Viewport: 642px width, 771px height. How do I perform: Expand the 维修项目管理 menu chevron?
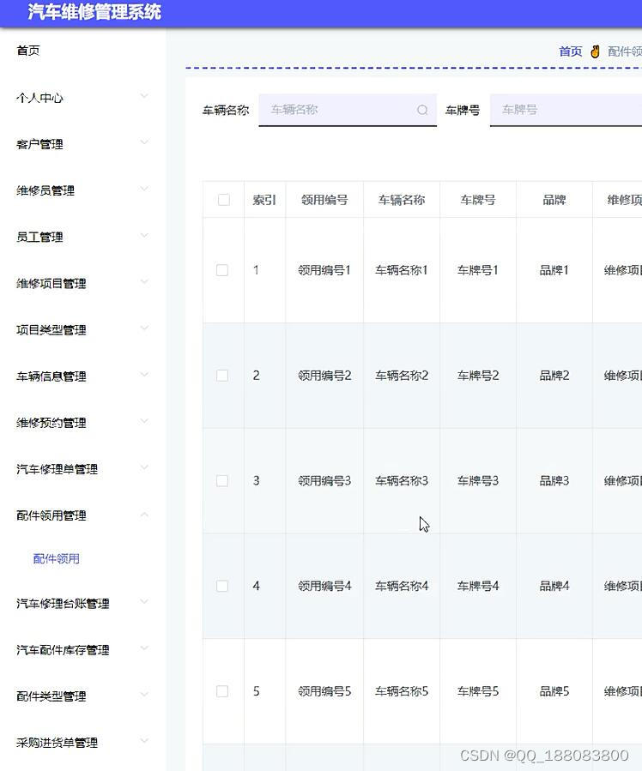pos(144,281)
